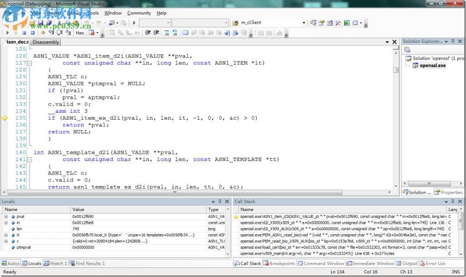Open the Window menu
This screenshot has width=466, height=277.
113,13
